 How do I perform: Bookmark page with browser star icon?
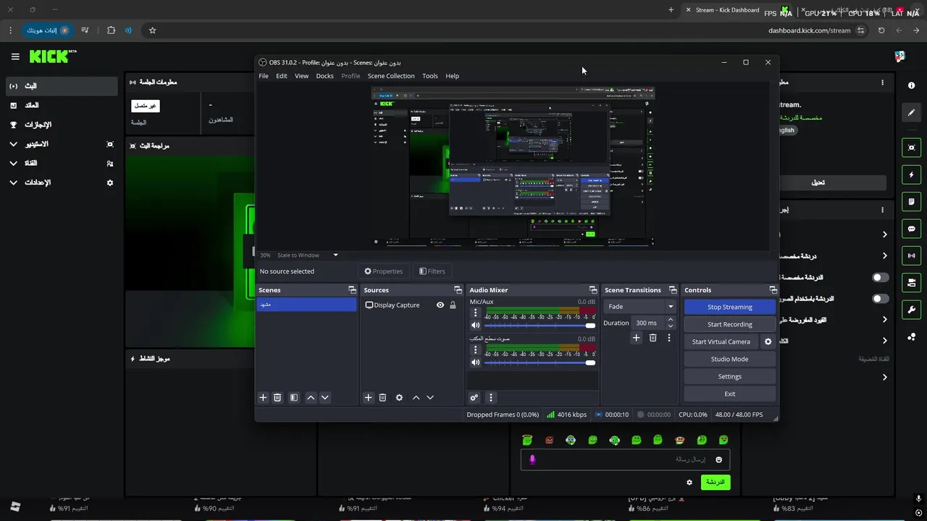pyautogui.click(x=152, y=30)
